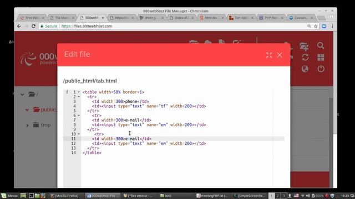Viewport: 355px width, 199px height.
Task: Switch to grid view in the file manager
Action: point(321,57)
